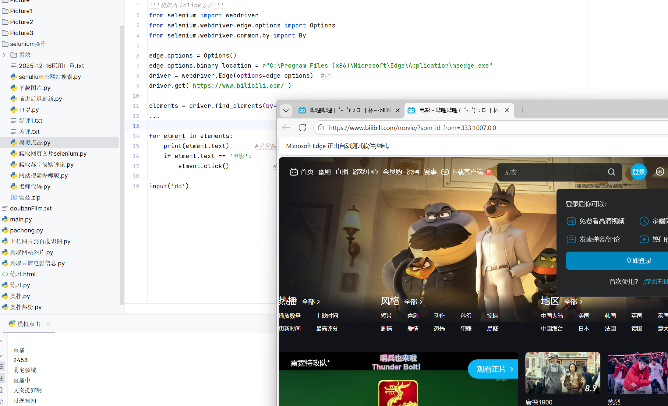Click the browser refresh icon

(302, 128)
